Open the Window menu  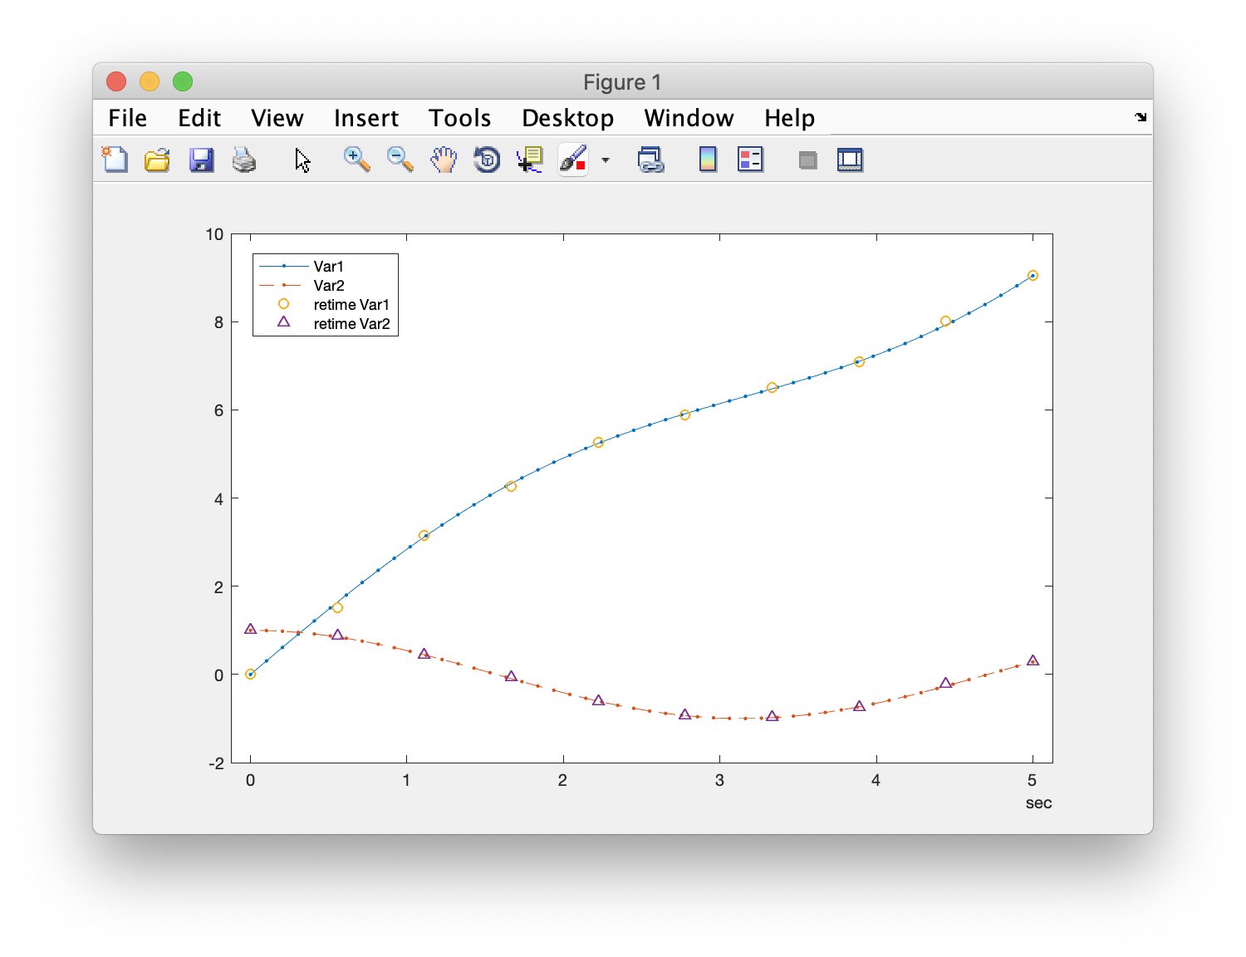[x=689, y=118]
